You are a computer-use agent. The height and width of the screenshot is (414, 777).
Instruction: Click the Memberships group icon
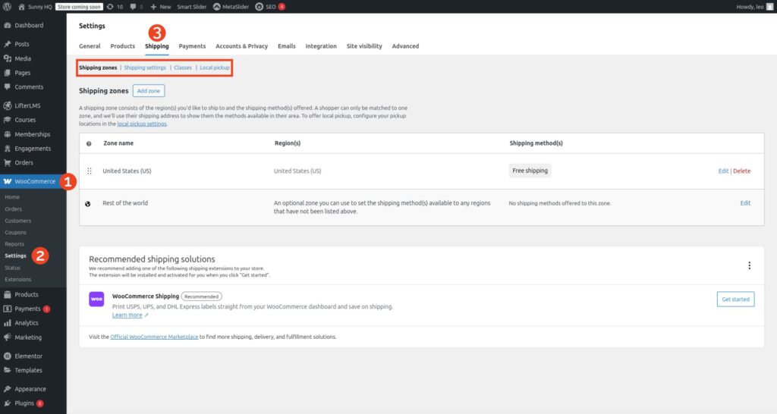pyautogui.click(x=8, y=134)
